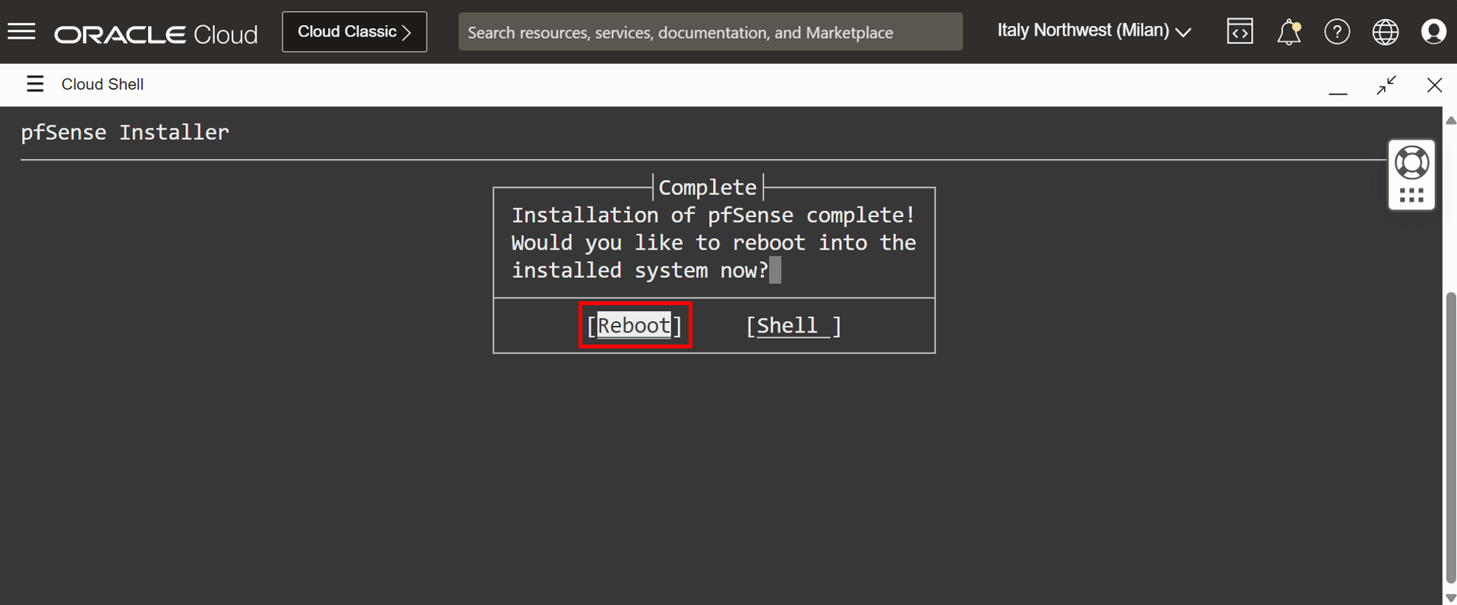
Task: Open the Oracle Cloud navigation hamburger menu
Action: pos(21,32)
